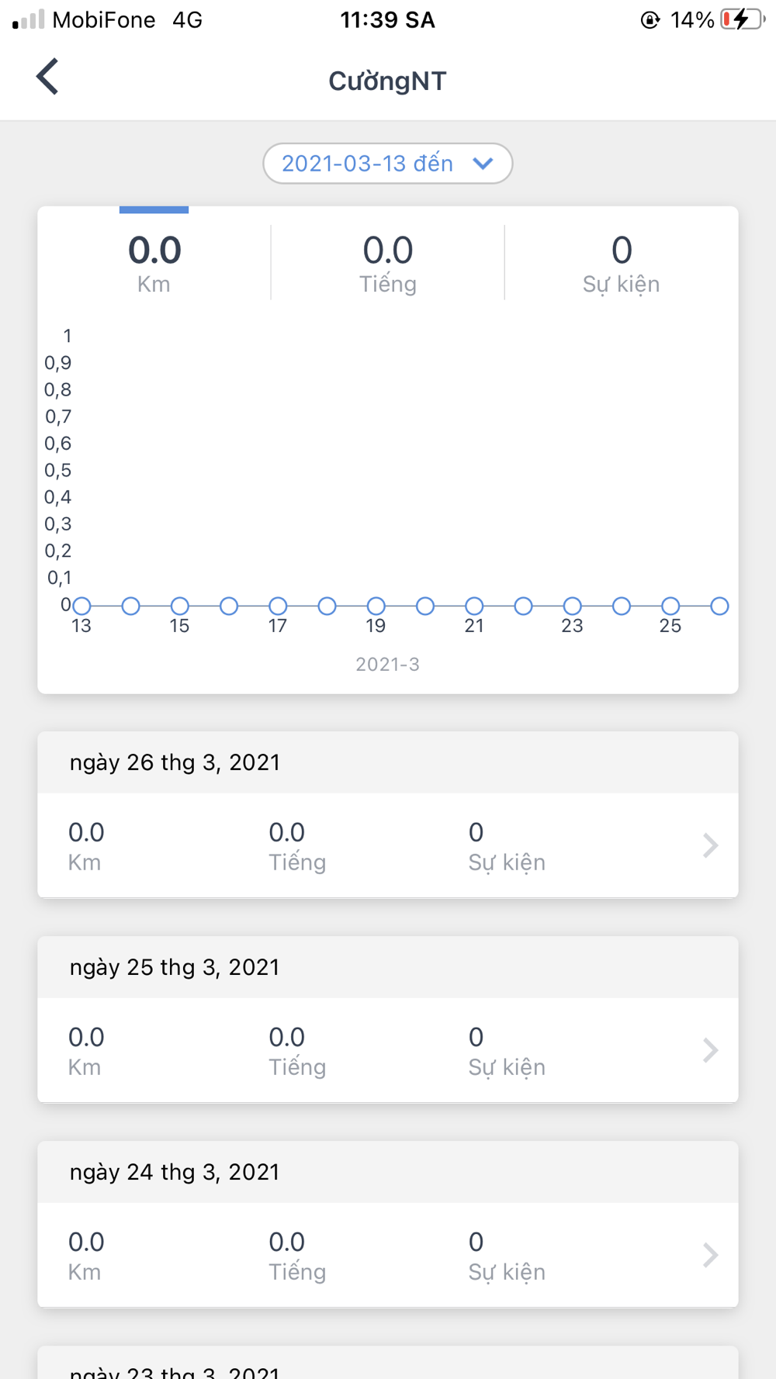776x1379 pixels.
Task: Switch to the Km statistics tab
Action: click(x=154, y=263)
